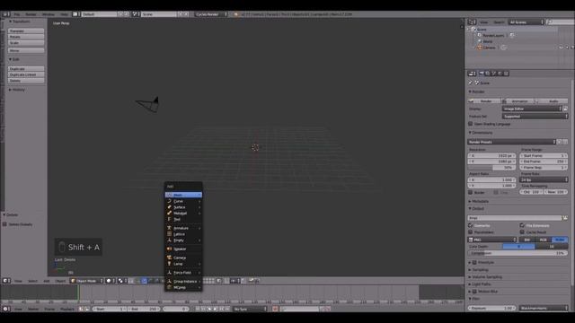Image resolution: width=575 pixels, height=323 pixels.
Task: Open the Object Mode dropdown
Action: [x=86, y=281]
